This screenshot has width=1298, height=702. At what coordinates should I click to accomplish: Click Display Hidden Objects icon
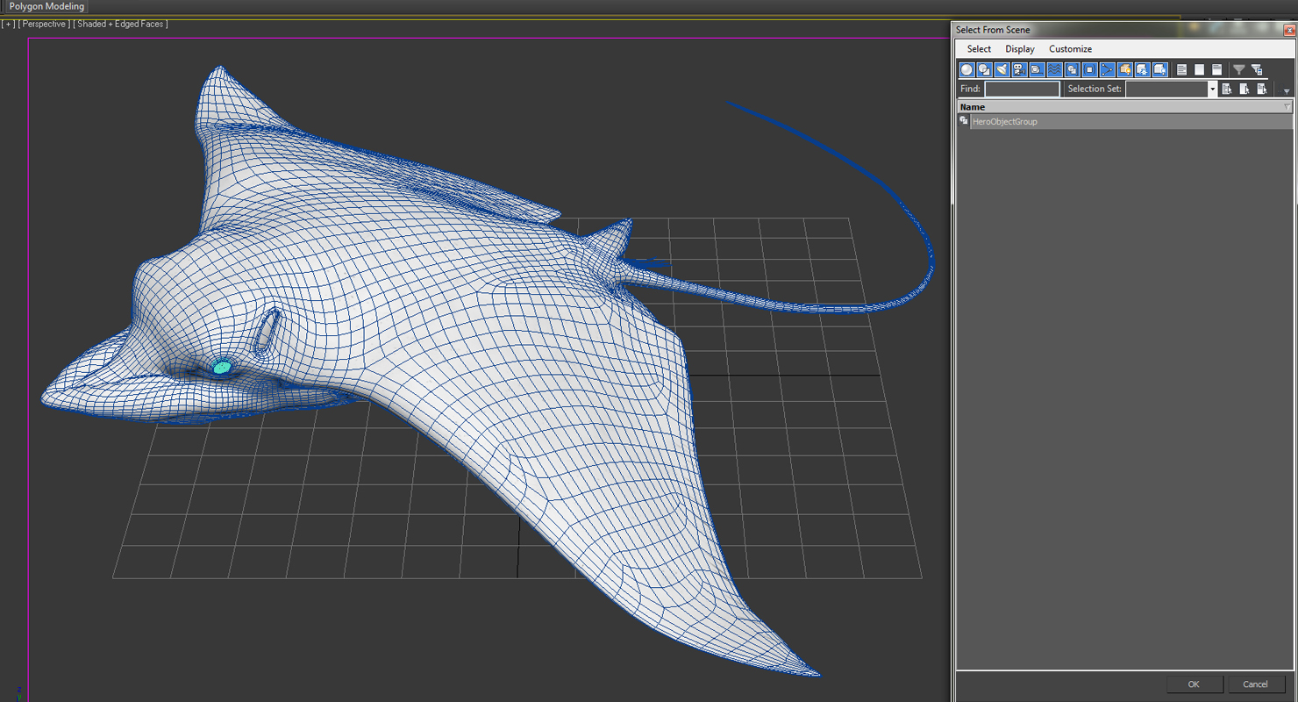coord(1159,69)
